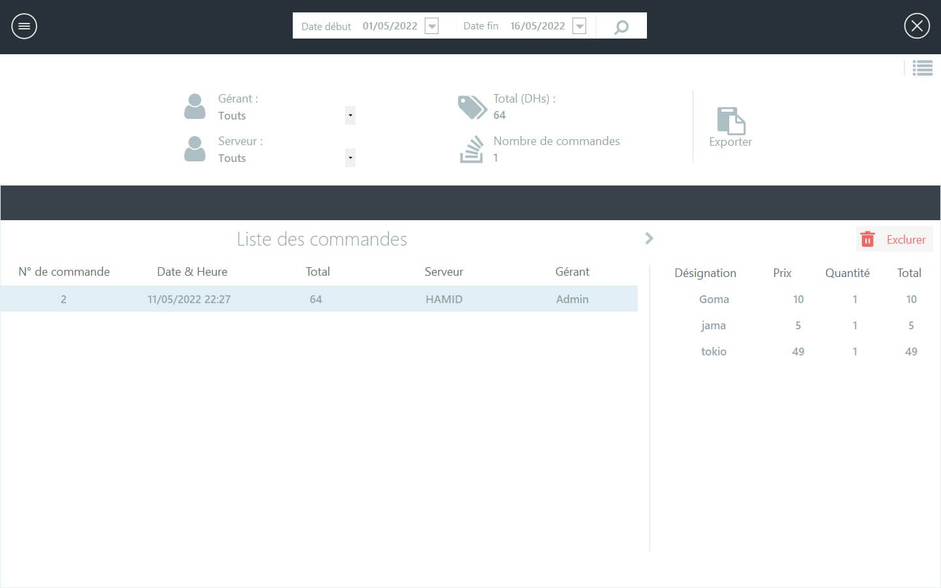Click the Exporter document icon
Viewport: 941px width, 588px height.
click(x=731, y=121)
